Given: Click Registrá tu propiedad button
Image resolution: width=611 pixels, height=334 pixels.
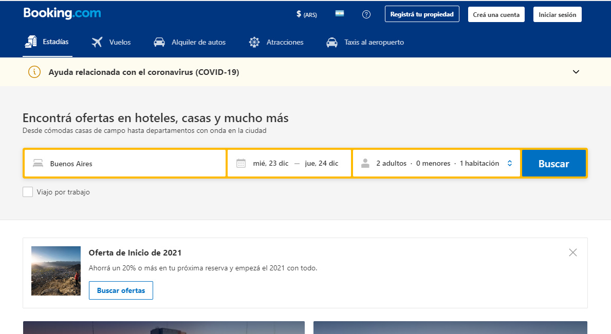Looking at the screenshot, I should 422,14.
